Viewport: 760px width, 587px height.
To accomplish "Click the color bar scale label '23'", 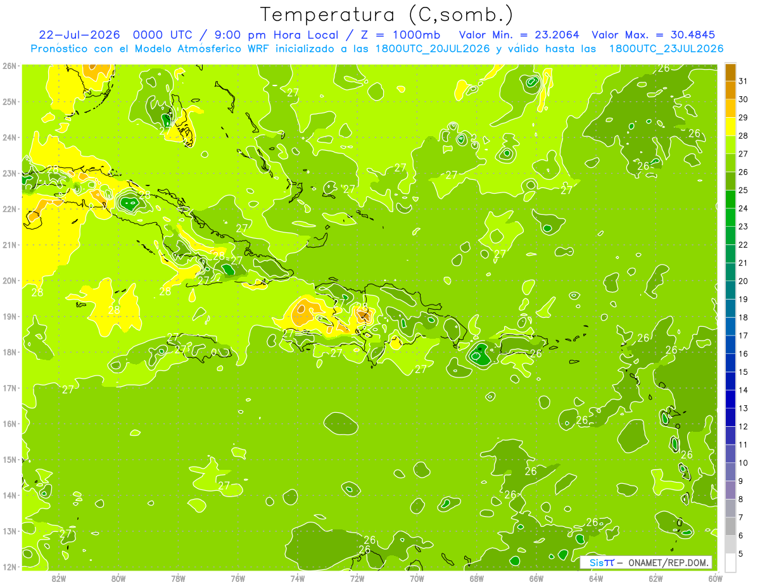I will (744, 227).
